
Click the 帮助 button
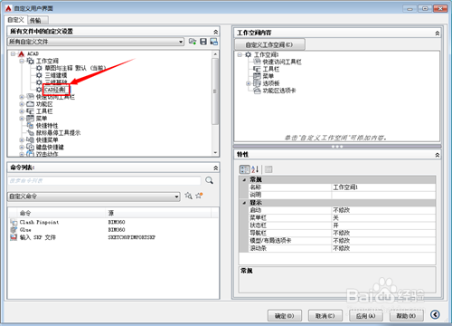407,316
